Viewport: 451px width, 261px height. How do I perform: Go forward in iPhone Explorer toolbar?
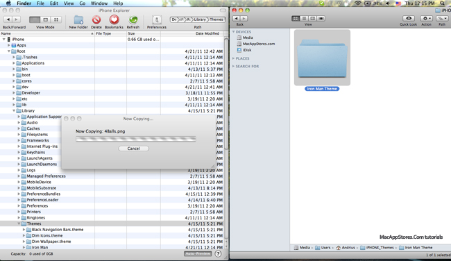click(16, 19)
